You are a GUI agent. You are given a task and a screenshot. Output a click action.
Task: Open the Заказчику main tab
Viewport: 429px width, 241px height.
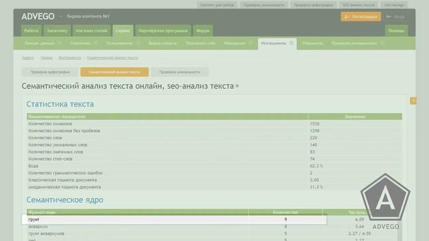pyautogui.click(x=57, y=31)
